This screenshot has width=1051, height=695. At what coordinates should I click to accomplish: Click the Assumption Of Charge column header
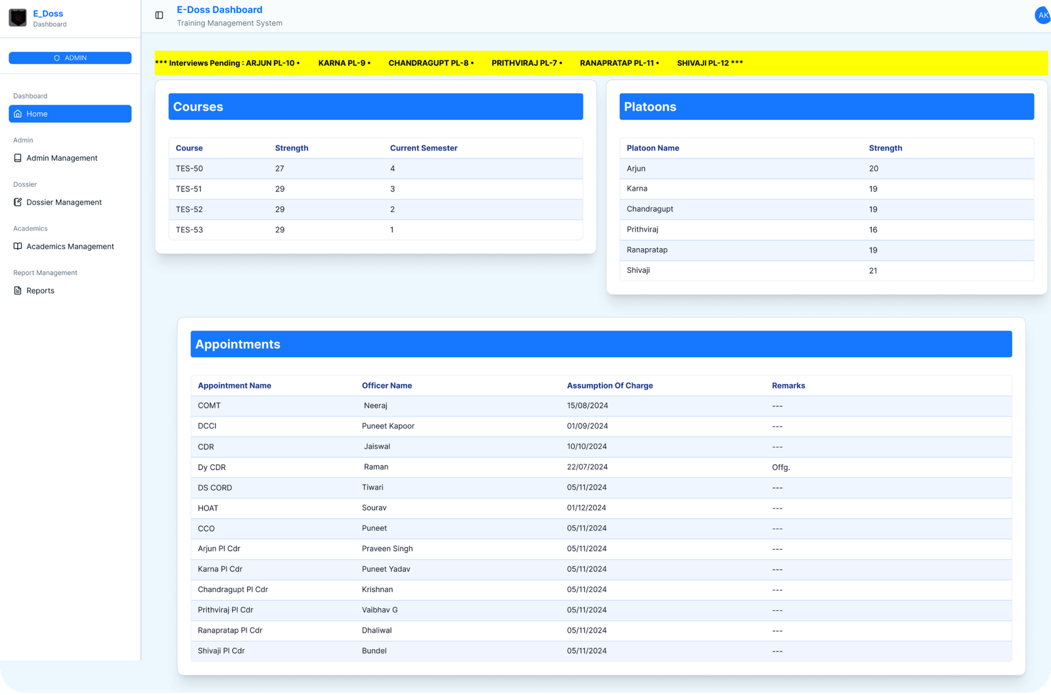[x=610, y=386]
